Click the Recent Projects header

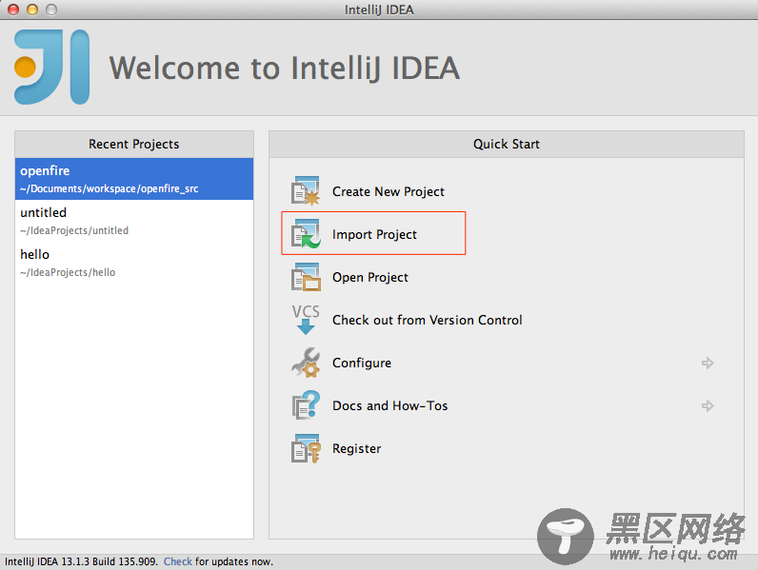[x=134, y=144]
